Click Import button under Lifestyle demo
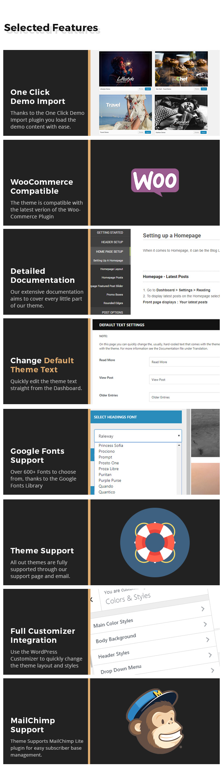Screen dimensions: 223x779 148,89
